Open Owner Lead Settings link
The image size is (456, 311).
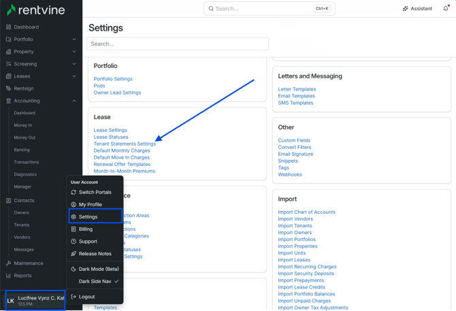(117, 93)
